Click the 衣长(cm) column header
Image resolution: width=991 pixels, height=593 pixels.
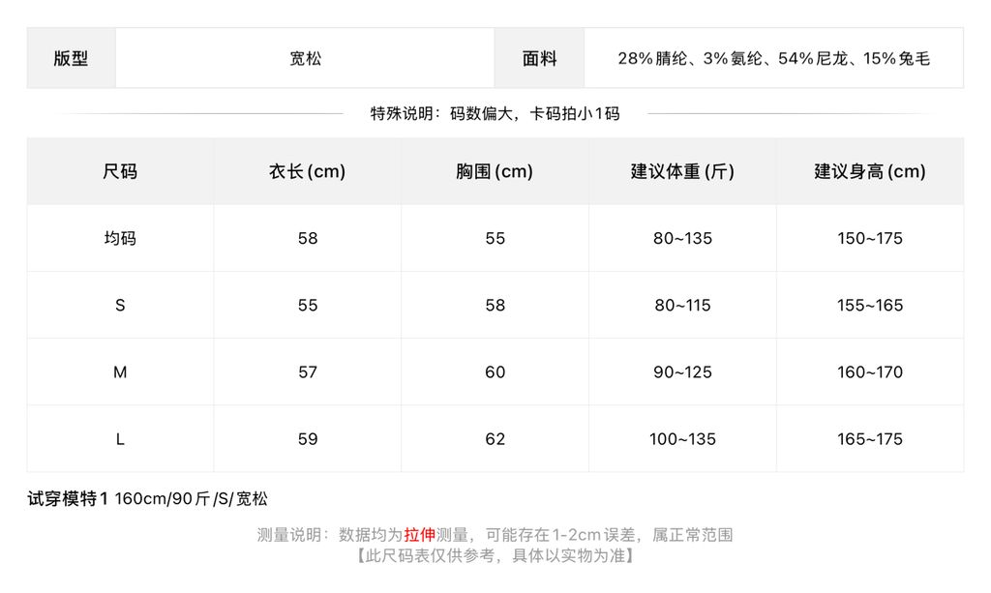click(307, 171)
